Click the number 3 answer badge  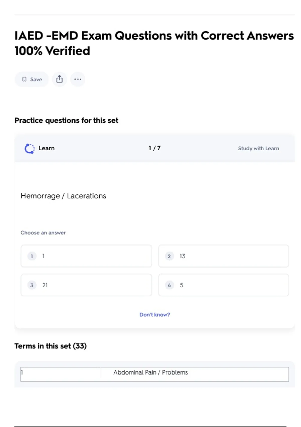32,285
